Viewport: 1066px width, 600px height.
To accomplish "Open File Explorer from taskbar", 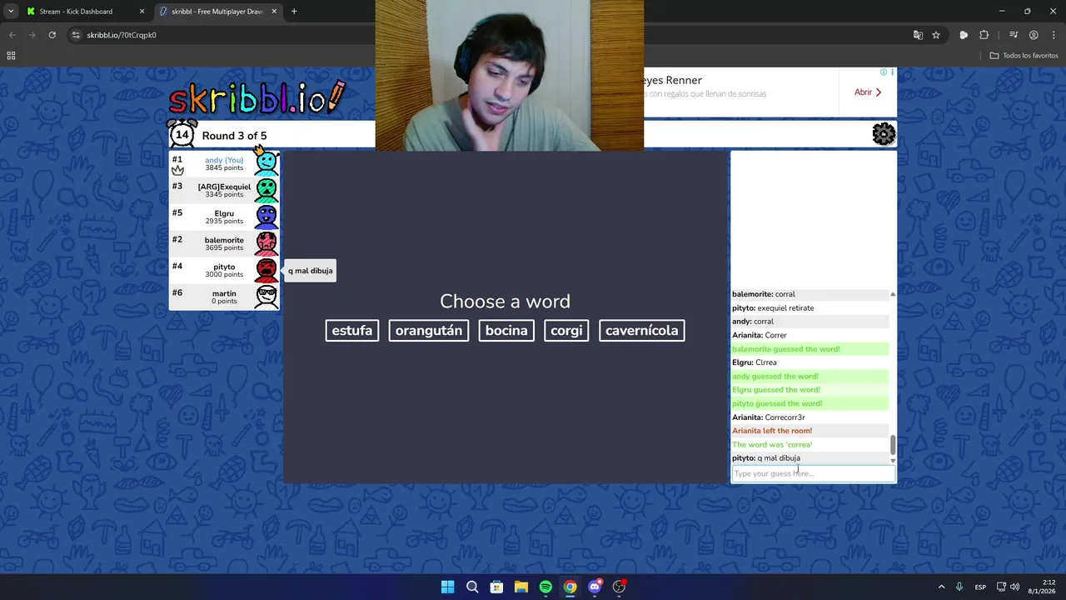I will point(521,587).
